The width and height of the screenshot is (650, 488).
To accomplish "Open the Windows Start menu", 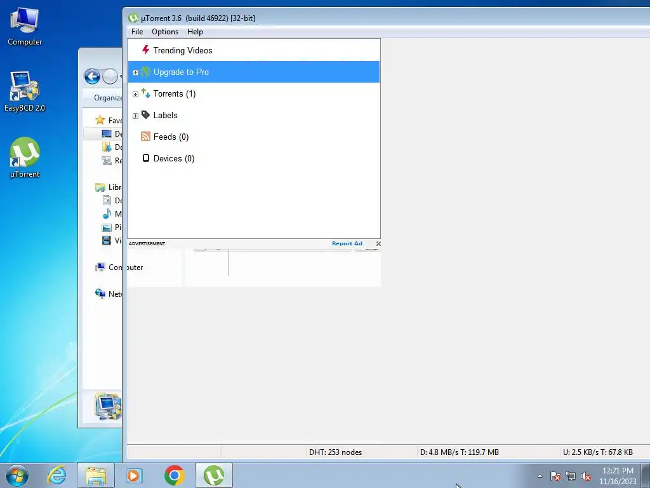I will (x=17, y=475).
